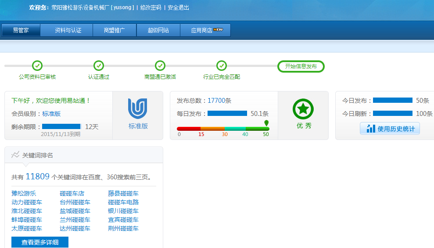Click the 商盟通已激活 green checkmark icon
This screenshot has width=434, height=248.
(x=160, y=66)
